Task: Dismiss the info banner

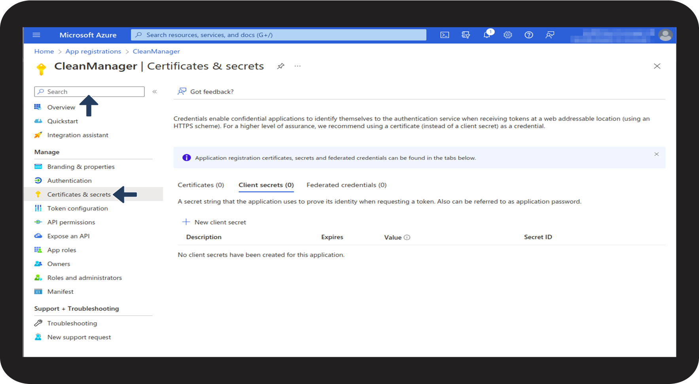Action: coord(656,154)
